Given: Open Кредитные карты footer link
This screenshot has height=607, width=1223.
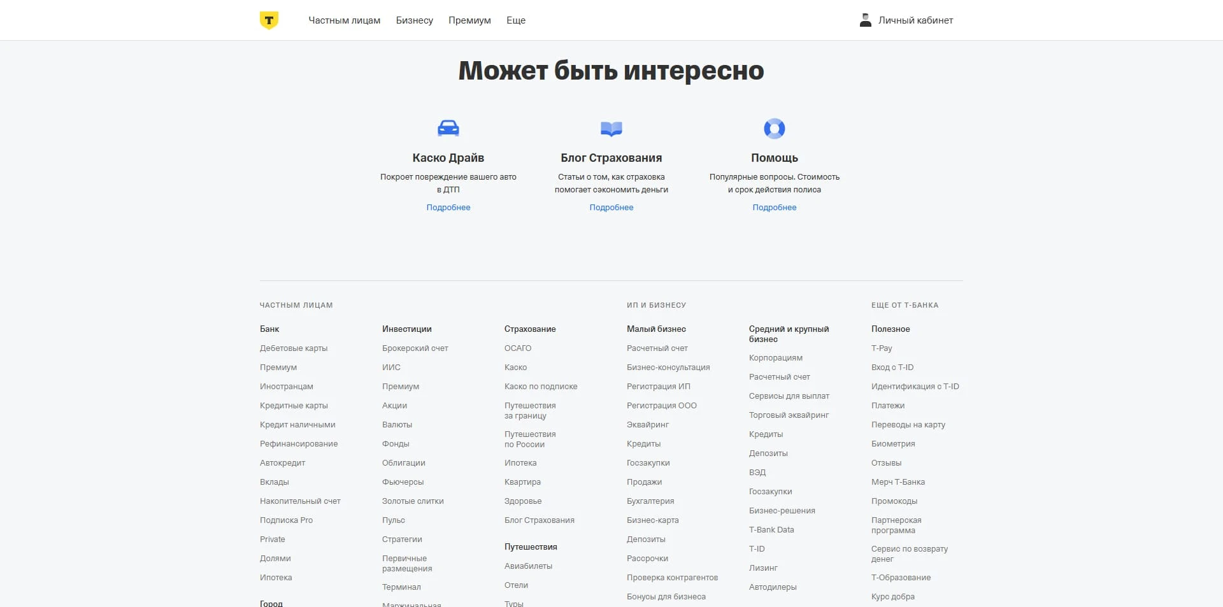Looking at the screenshot, I should pos(294,406).
